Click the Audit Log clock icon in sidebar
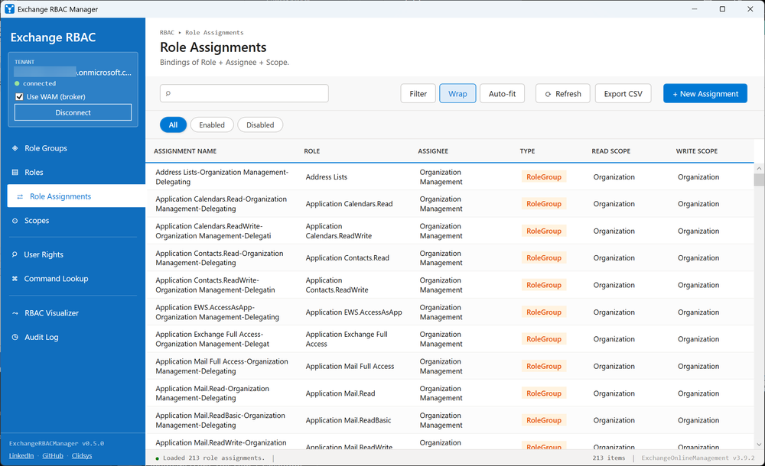Image resolution: width=765 pixels, height=466 pixels. [x=15, y=337]
